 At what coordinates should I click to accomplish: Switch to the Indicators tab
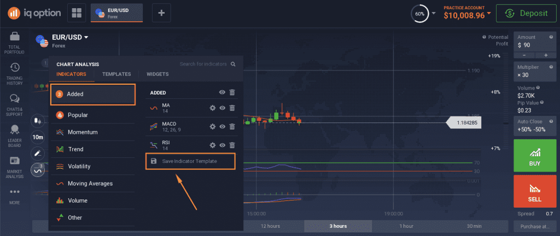point(71,74)
